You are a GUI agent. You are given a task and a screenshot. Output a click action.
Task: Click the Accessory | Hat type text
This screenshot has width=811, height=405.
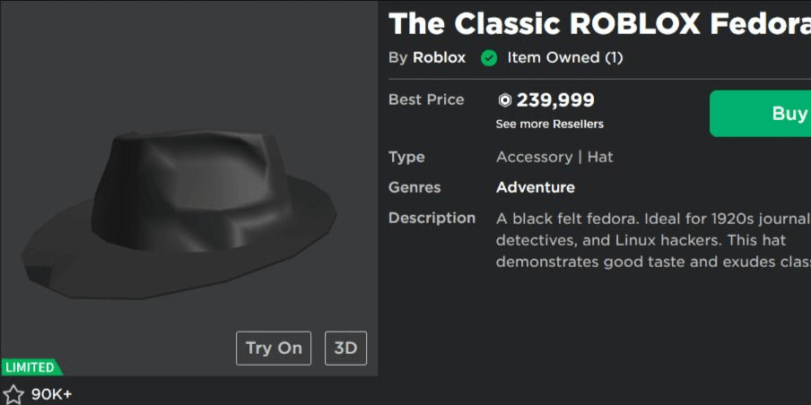[554, 157]
